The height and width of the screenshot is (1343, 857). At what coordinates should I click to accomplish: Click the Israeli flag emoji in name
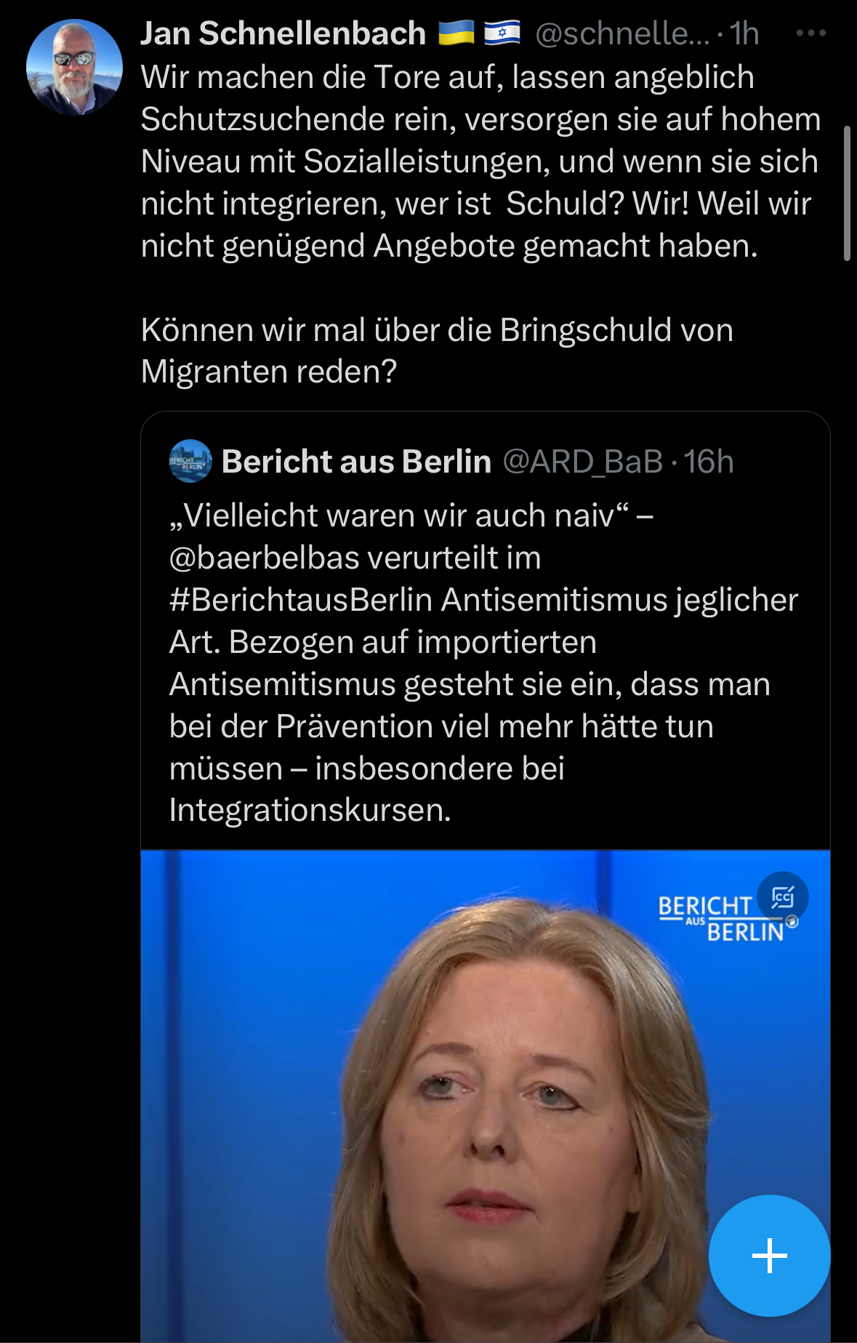click(502, 33)
